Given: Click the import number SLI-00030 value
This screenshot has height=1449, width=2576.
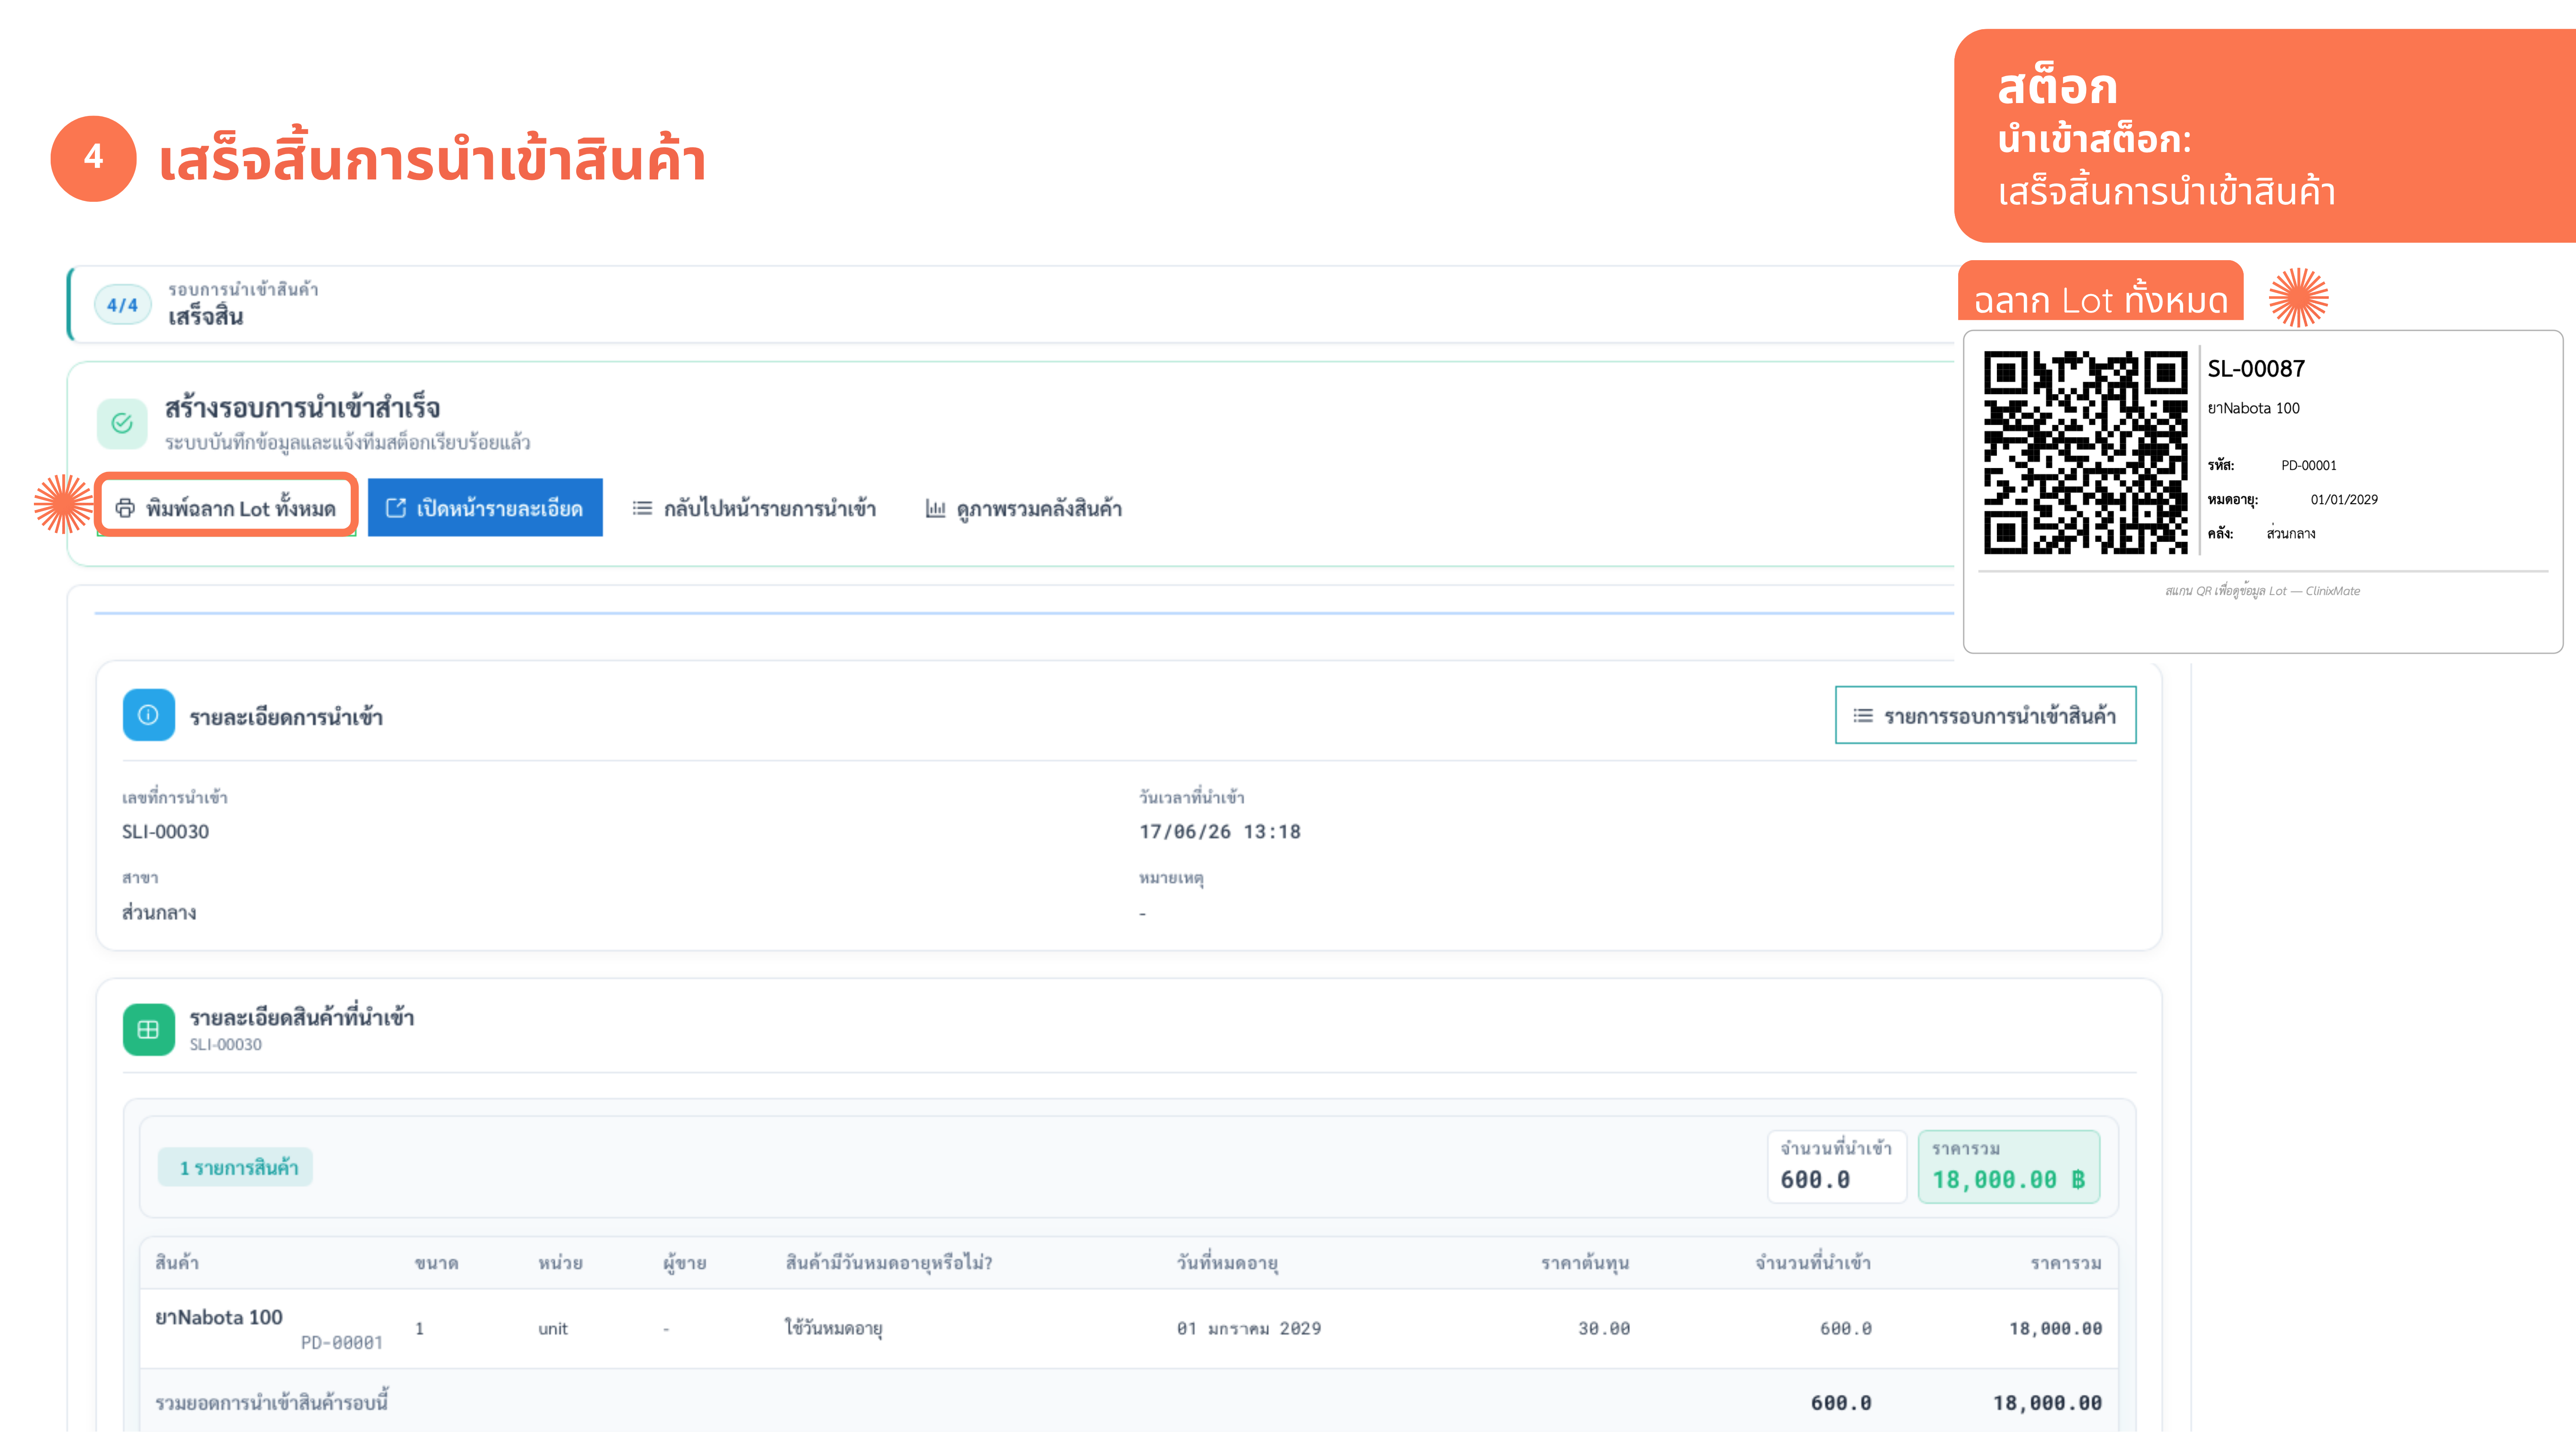Looking at the screenshot, I should (x=166, y=832).
